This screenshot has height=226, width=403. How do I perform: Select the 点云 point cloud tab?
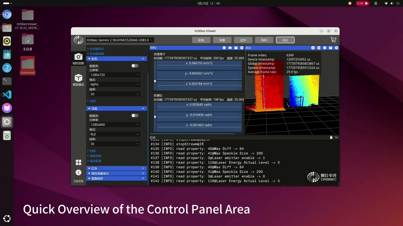pyautogui.click(x=285, y=40)
